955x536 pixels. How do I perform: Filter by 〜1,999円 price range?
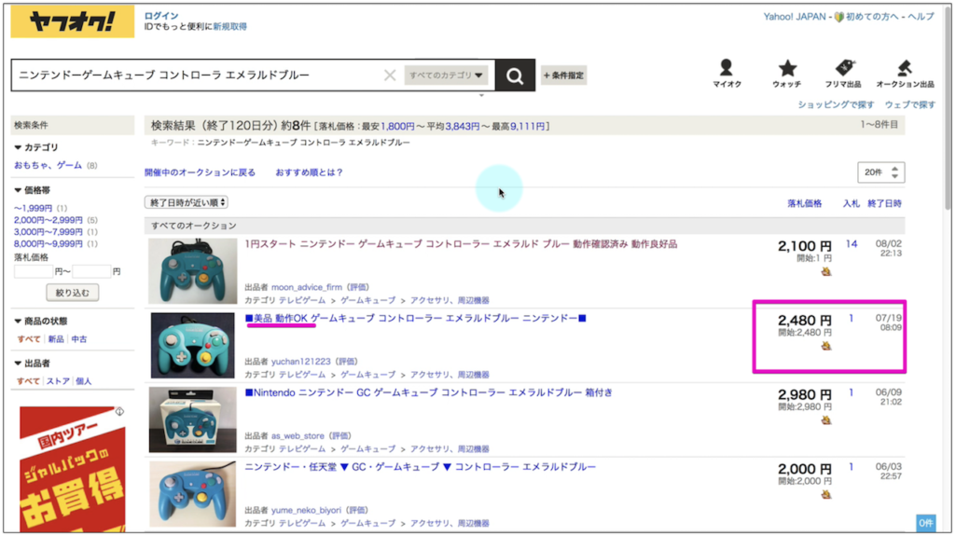[33, 208]
